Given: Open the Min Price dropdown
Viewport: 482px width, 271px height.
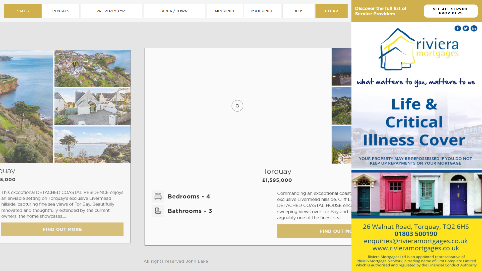Looking at the screenshot, I should click(x=225, y=11).
